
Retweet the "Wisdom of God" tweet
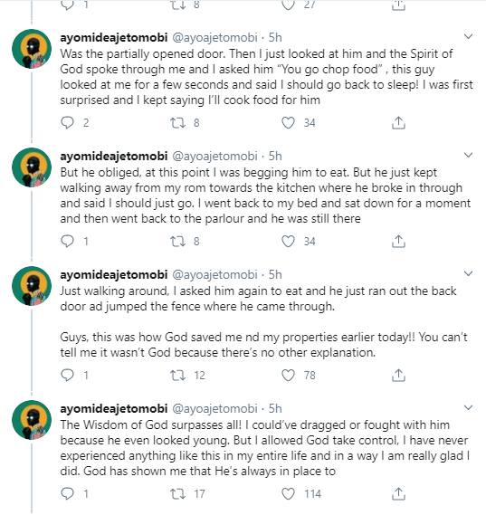pos(177,493)
